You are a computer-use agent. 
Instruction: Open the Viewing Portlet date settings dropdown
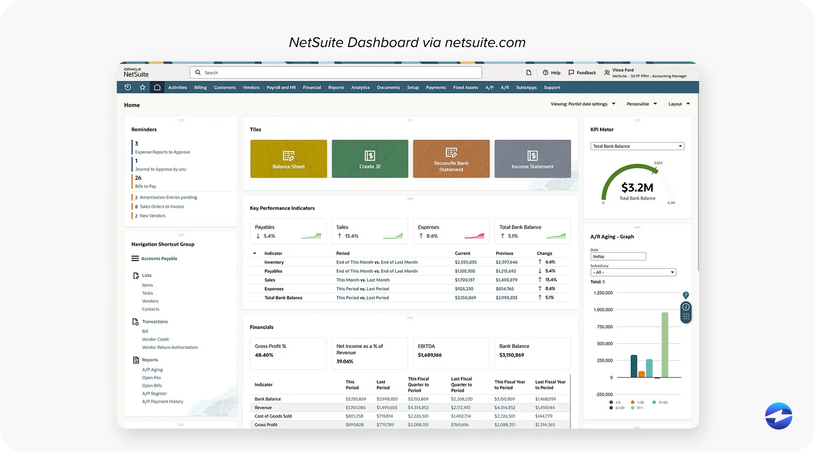coord(583,104)
